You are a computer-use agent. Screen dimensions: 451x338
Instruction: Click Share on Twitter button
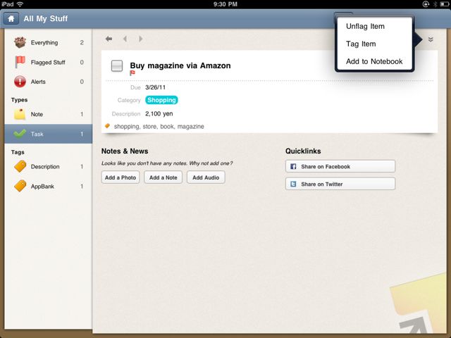click(340, 184)
